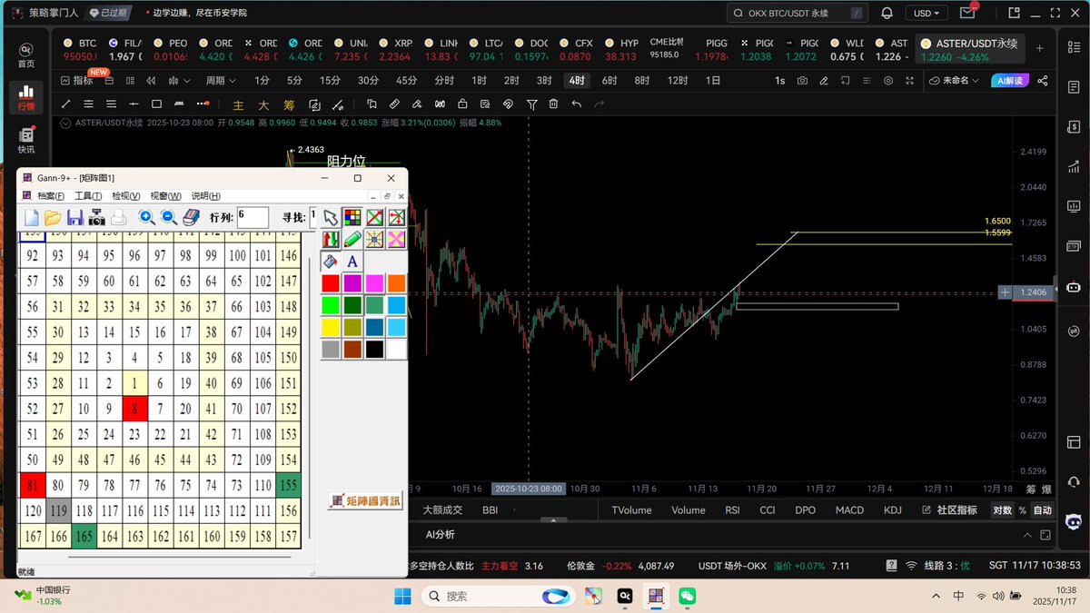Click the 行列 input field

click(253, 217)
